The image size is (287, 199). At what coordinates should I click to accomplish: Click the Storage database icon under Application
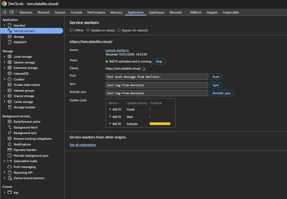(10, 37)
